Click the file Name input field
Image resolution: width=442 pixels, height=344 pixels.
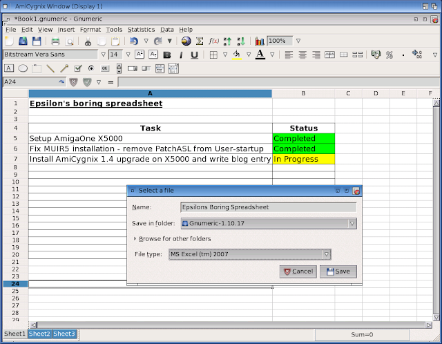tap(269, 207)
